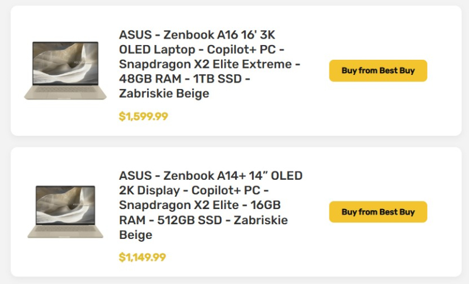Screen dimensions: 469x284
Task: Select the $1,599.99 price text
Action: coord(143,117)
